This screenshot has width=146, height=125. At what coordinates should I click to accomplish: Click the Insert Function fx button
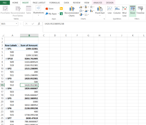coord(39,24)
